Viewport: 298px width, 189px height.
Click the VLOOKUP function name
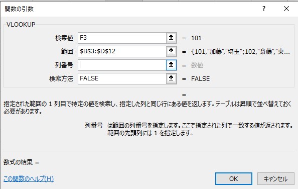click(21, 25)
